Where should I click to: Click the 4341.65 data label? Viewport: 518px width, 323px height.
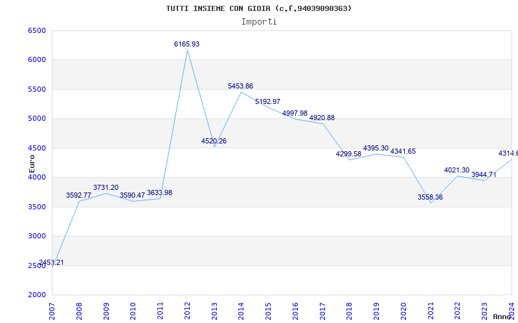pos(403,152)
